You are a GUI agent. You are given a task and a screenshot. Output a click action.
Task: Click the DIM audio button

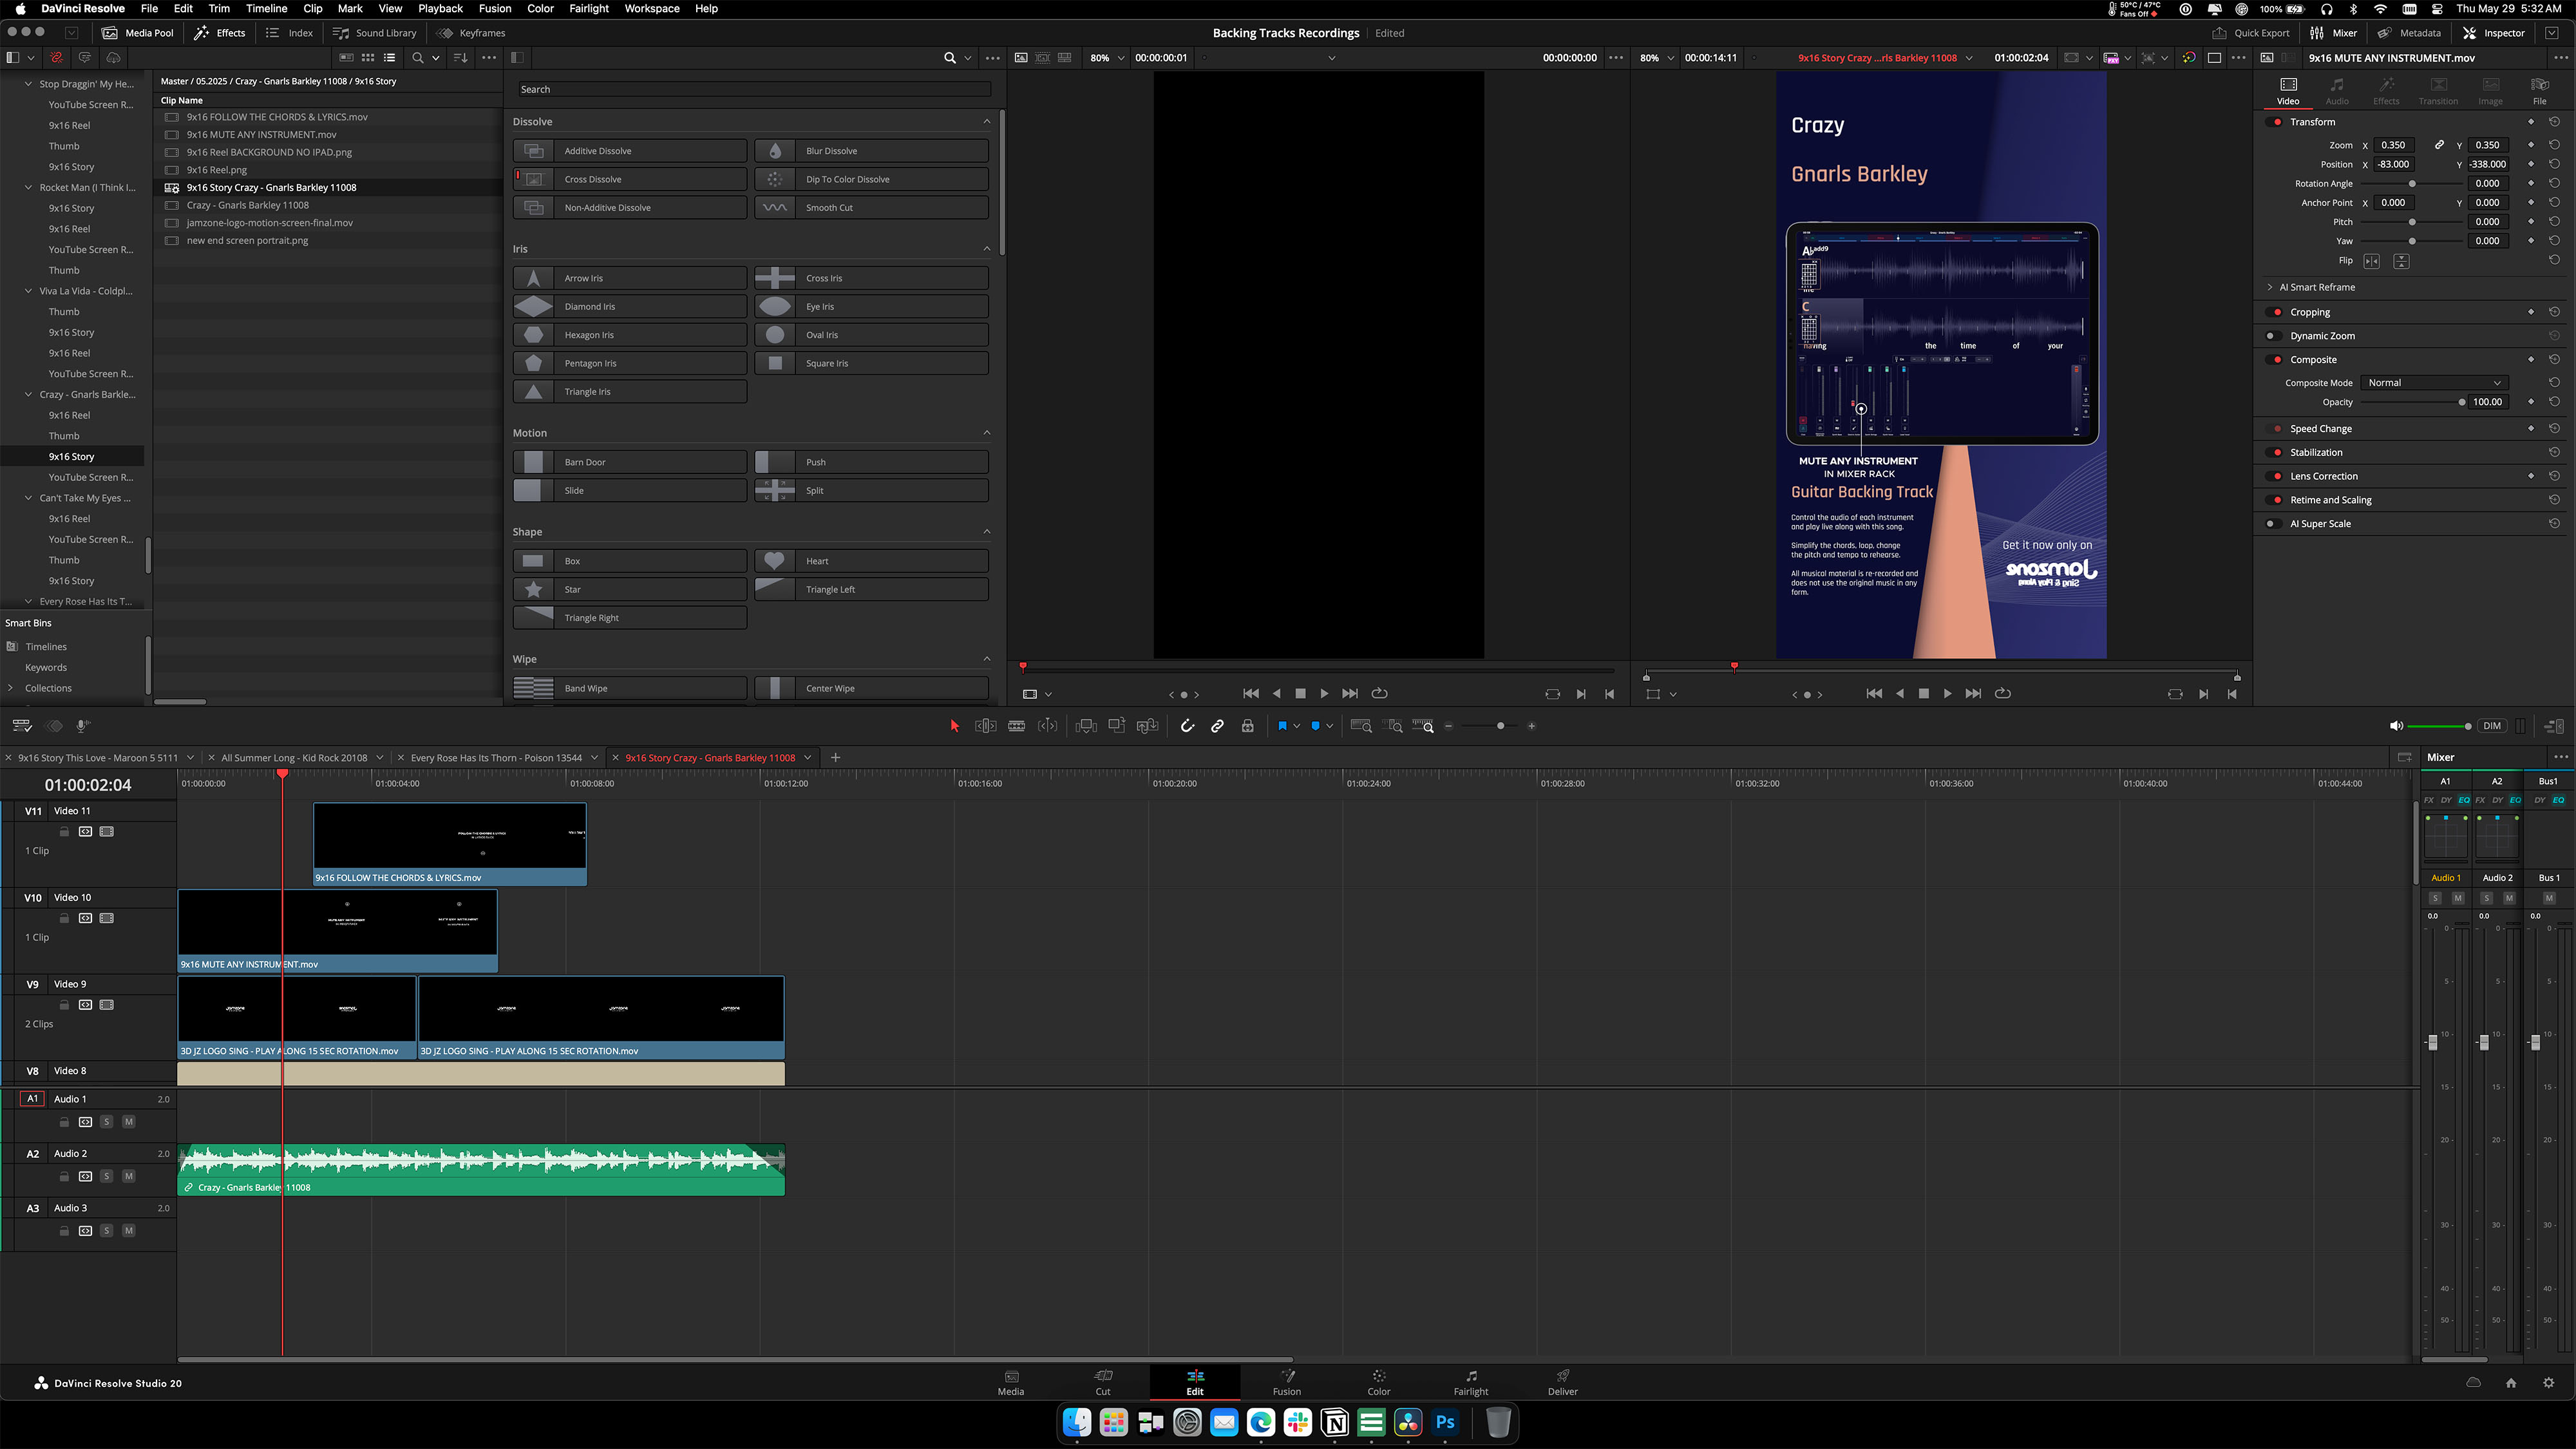pyautogui.click(x=2491, y=726)
